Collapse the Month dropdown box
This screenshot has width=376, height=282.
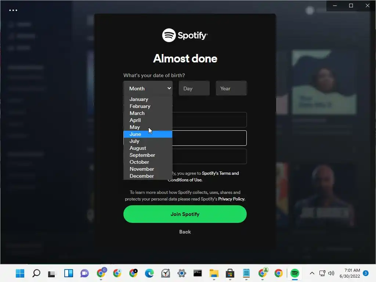point(148,88)
